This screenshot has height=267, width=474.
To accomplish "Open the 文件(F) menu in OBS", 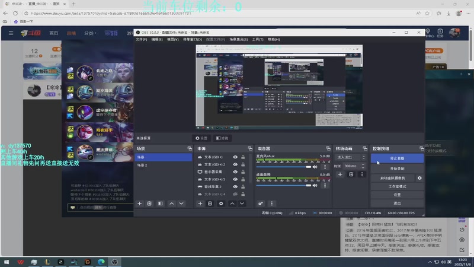I will click(x=141, y=39).
